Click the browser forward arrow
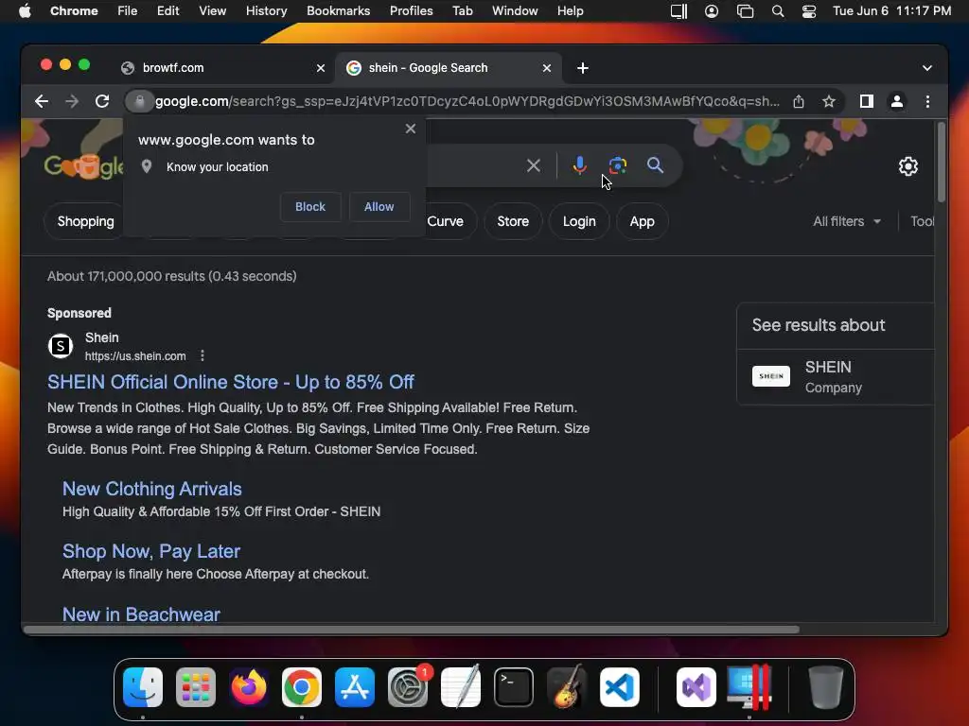This screenshot has width=969, height=726. point(72,101)
